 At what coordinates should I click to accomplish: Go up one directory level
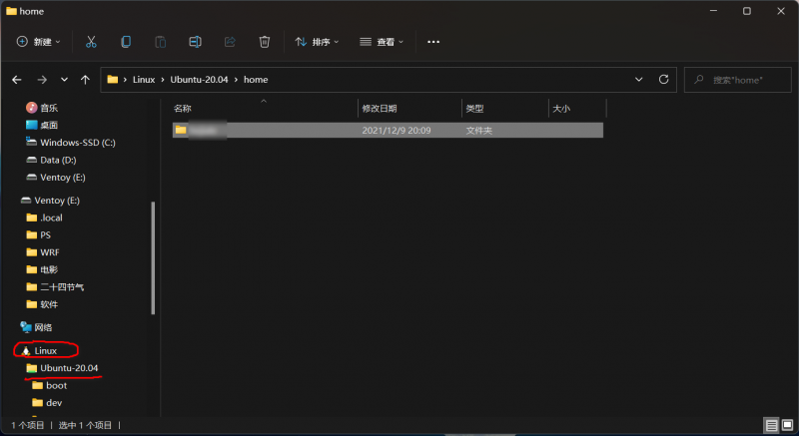[86, 79]
